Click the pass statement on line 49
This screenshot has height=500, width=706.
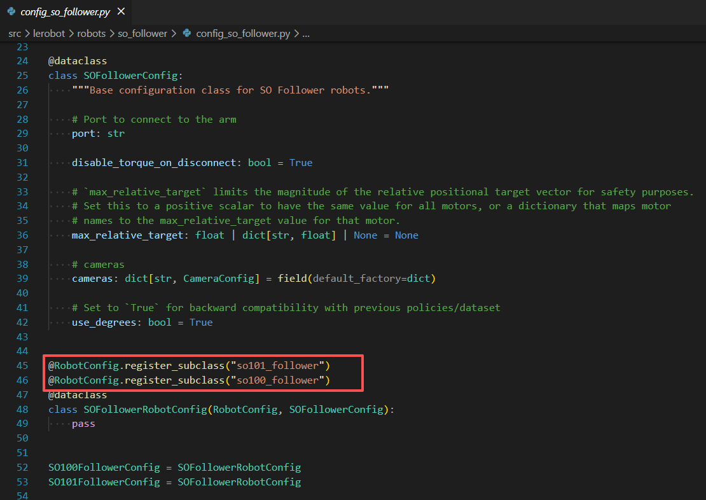click(x=83, y=424)
